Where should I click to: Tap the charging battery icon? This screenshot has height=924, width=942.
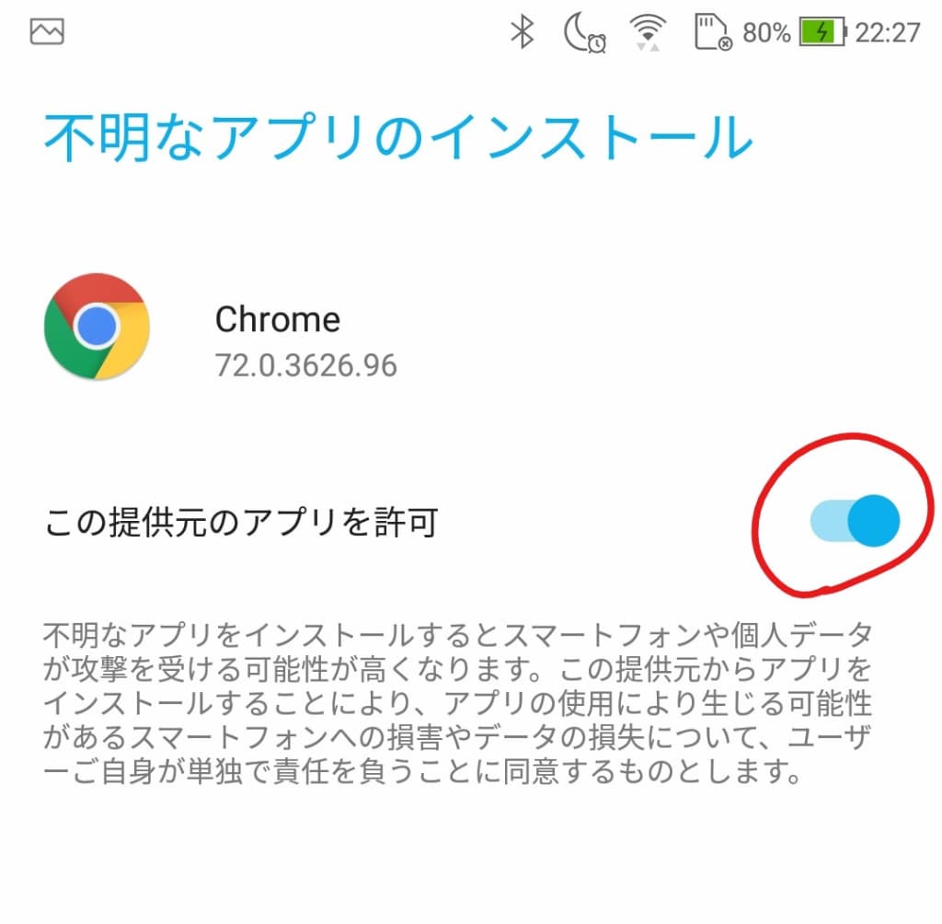click(822, 32)
